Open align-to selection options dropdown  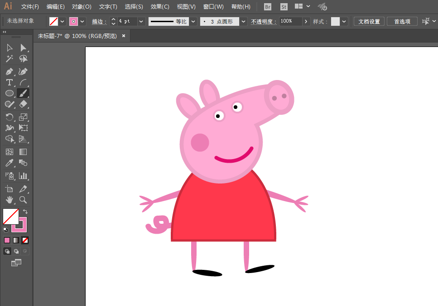[x=434, y=21]
